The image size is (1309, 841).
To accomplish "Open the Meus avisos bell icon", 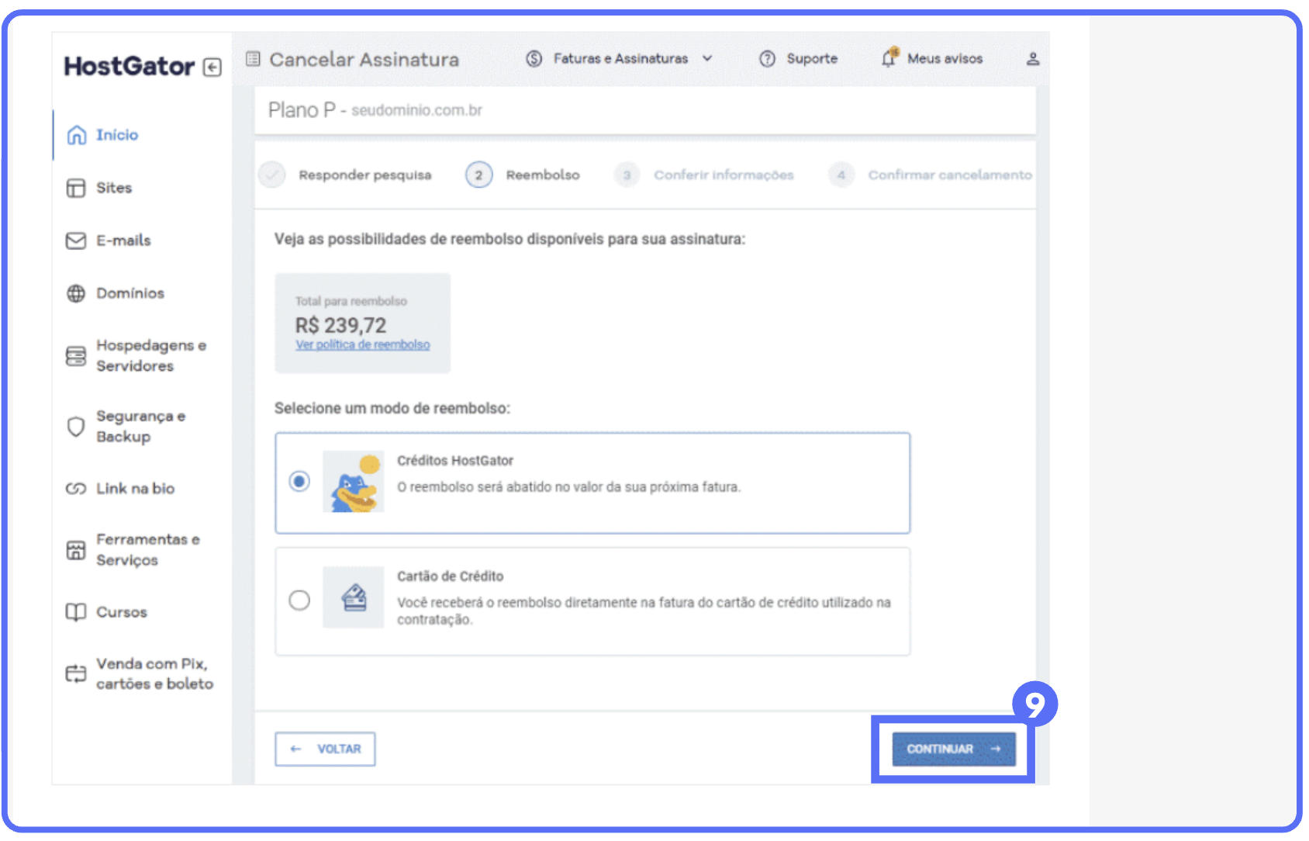I will 889,58.
